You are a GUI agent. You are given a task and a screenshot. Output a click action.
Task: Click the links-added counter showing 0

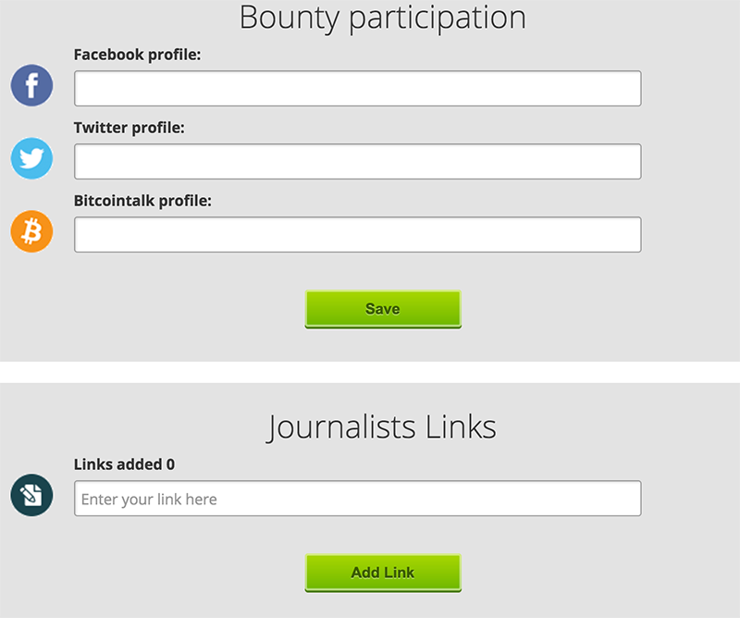[x=170, y=464]
